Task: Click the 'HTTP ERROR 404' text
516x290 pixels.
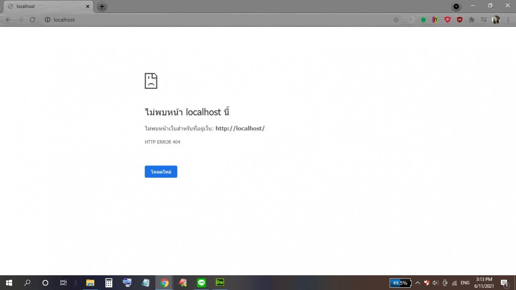Action: [162, 142]
